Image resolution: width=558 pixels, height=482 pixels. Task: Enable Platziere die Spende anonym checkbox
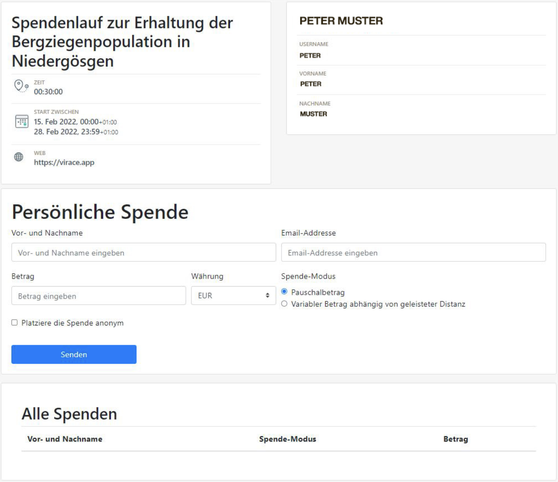pos(14,323)
